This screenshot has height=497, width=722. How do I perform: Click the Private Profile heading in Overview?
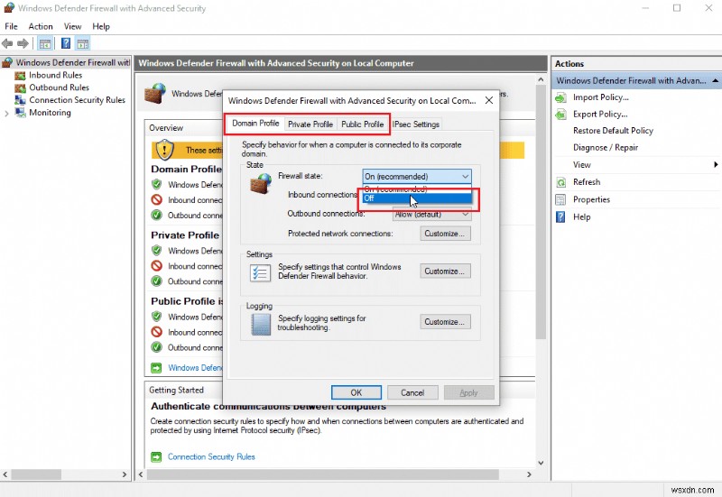click(185, 235)
